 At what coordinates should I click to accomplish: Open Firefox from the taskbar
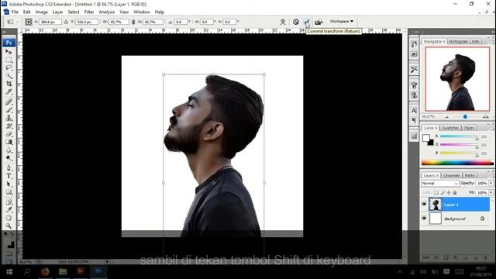45,271
